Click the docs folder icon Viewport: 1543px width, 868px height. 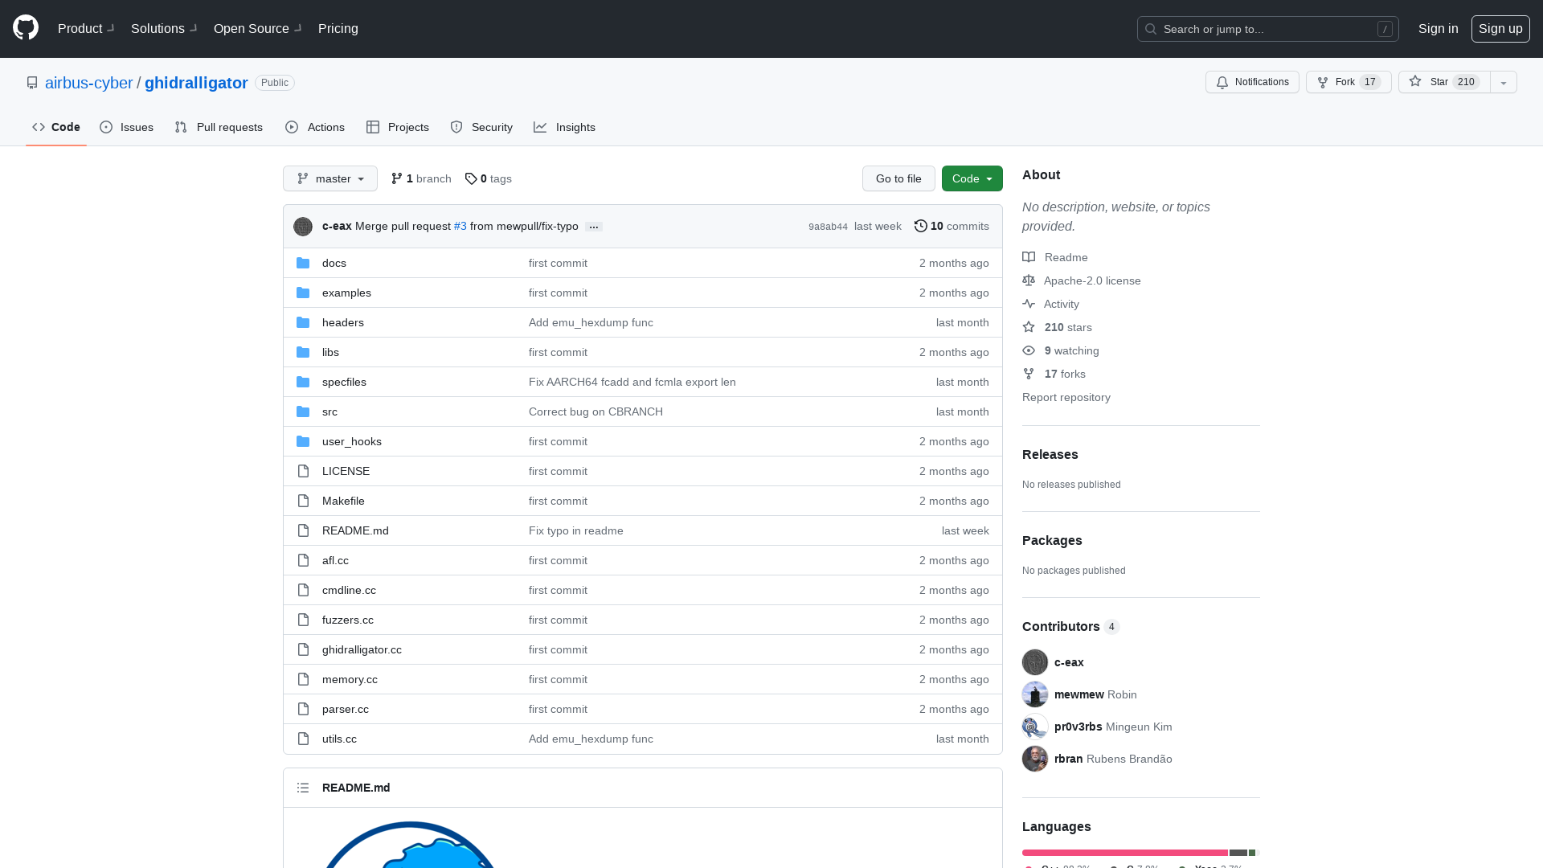coord(303,263)
